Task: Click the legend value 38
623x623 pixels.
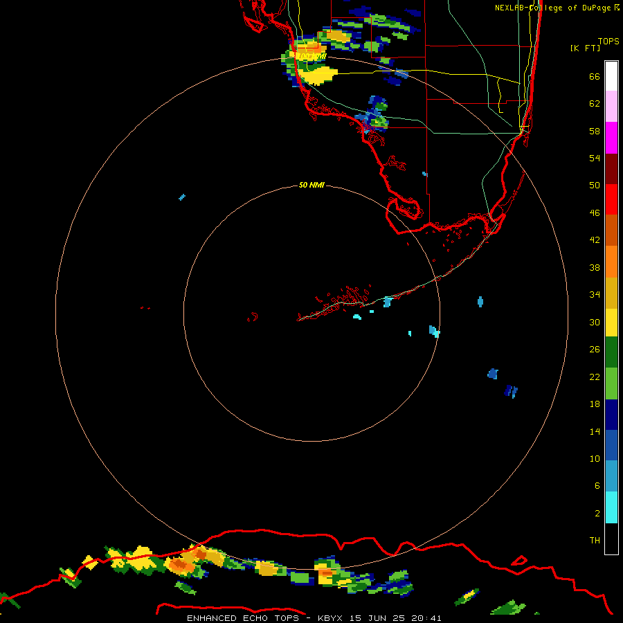Action: [x=595, y=267]
